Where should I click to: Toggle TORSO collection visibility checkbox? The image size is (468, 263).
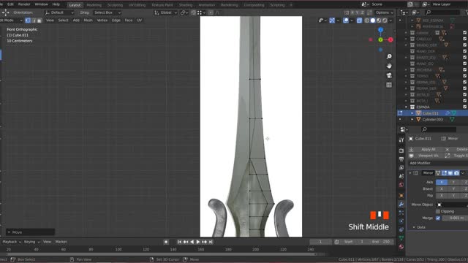465,76
